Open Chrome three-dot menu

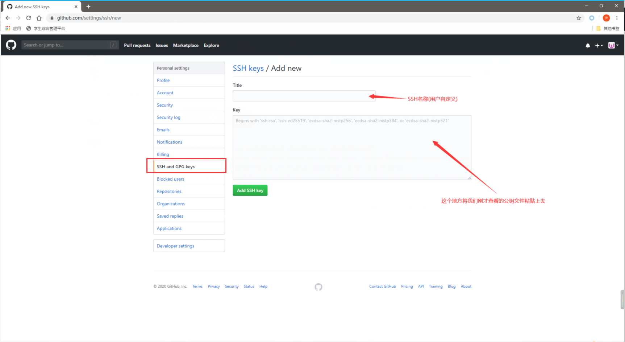pos(617,18)
